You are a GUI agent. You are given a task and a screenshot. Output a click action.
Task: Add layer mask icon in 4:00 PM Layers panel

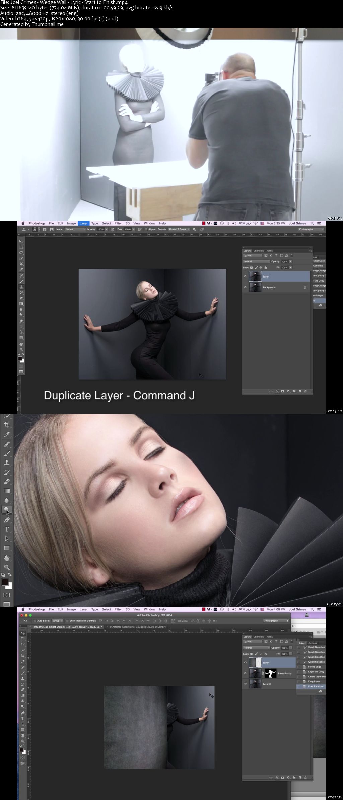(283, 778)
